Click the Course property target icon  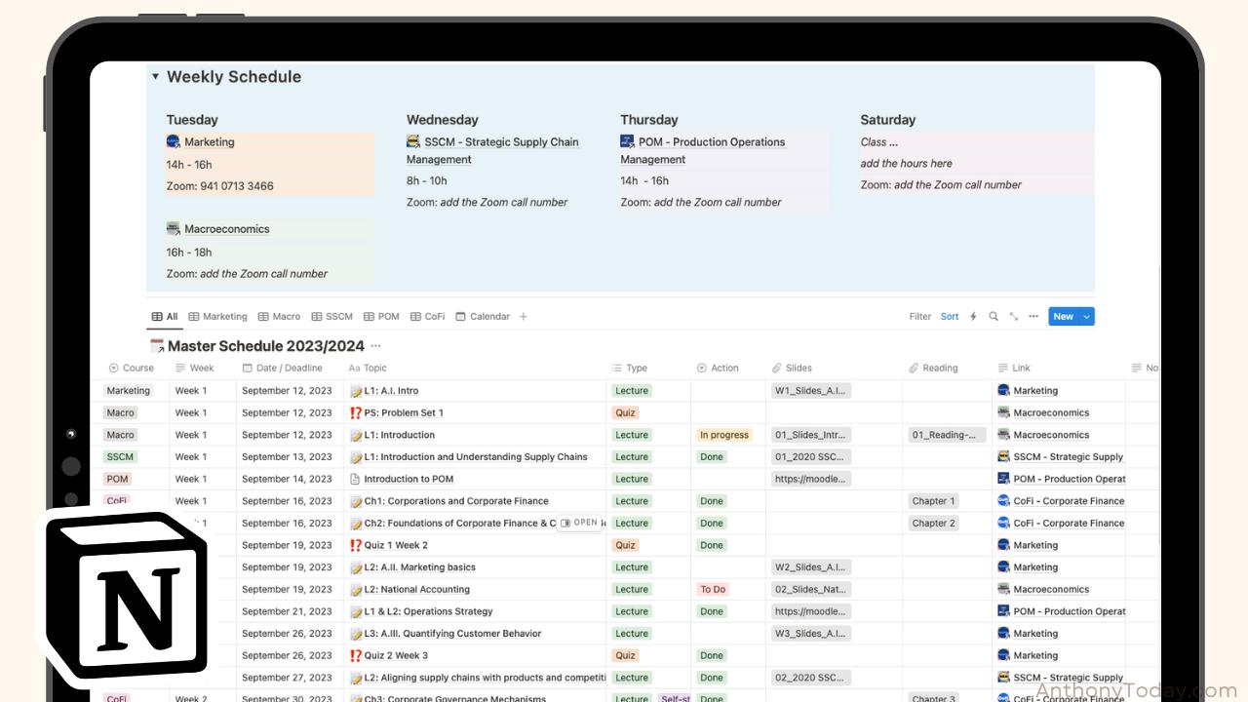click(114, 368)
